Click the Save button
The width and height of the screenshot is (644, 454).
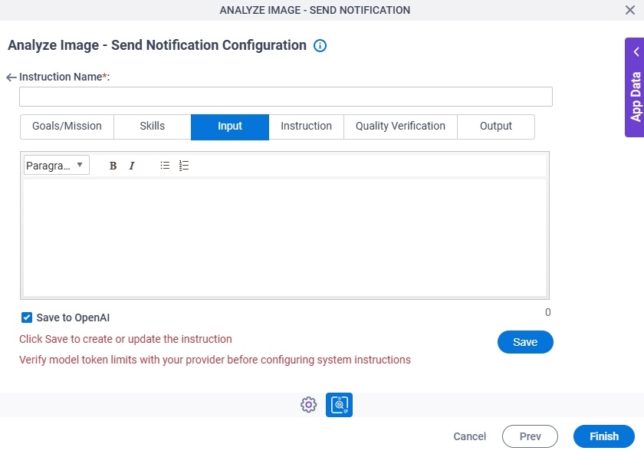click(x=525, y=342)
